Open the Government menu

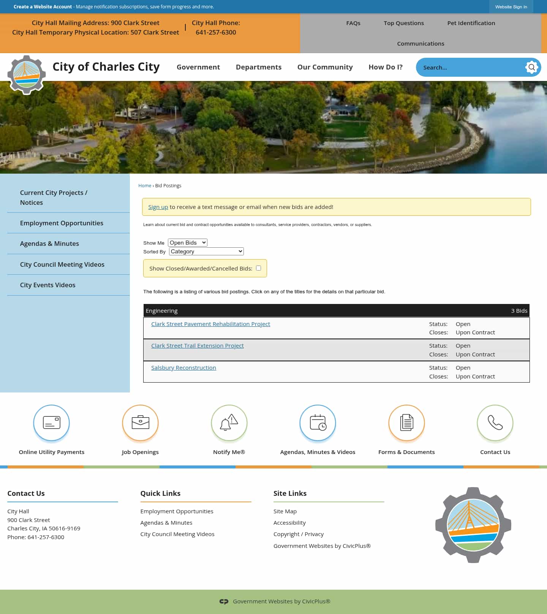point(198,67)
